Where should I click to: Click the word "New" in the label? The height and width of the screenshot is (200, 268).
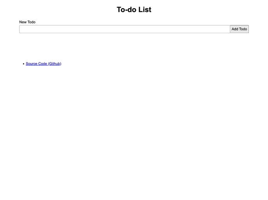coord(23,22)
